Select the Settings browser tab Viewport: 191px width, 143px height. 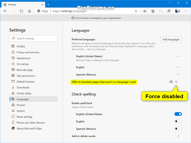coord(23,5)
